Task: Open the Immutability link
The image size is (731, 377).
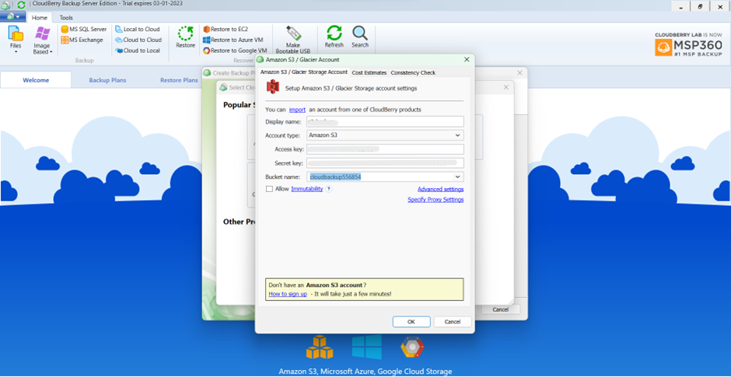Action: (306, 189)
